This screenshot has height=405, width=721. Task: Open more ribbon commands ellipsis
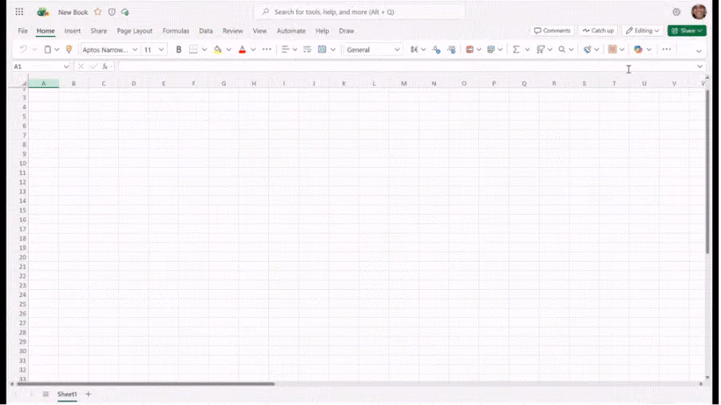click(666, 50)
